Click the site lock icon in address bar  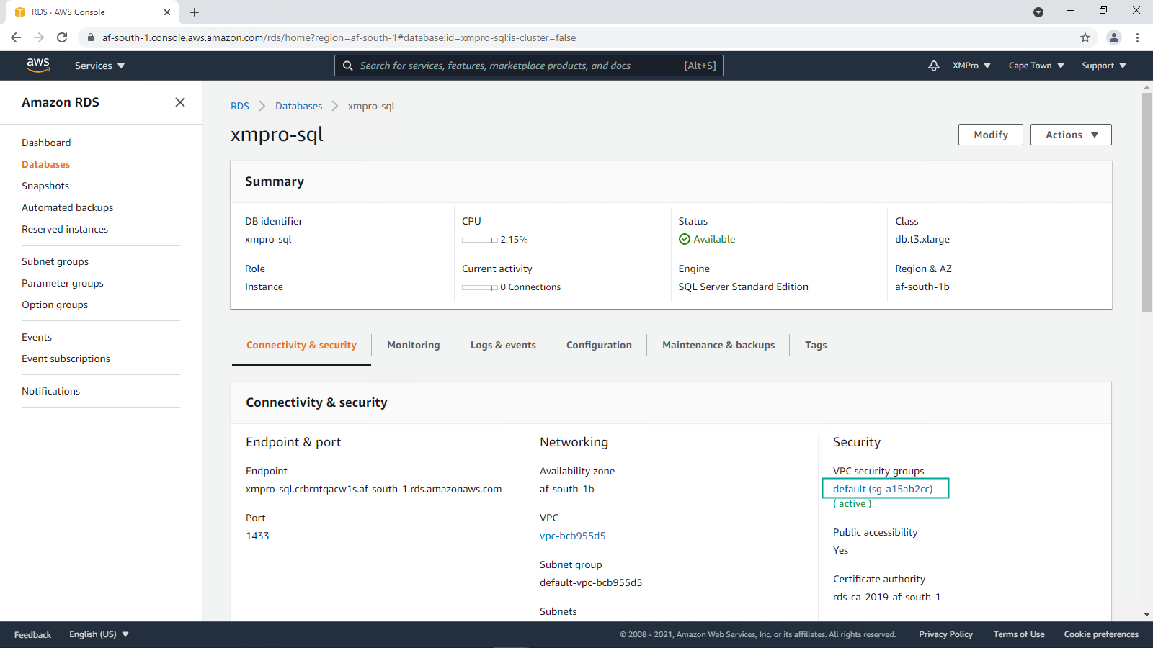pyautogui.click(x=91, y=37)
